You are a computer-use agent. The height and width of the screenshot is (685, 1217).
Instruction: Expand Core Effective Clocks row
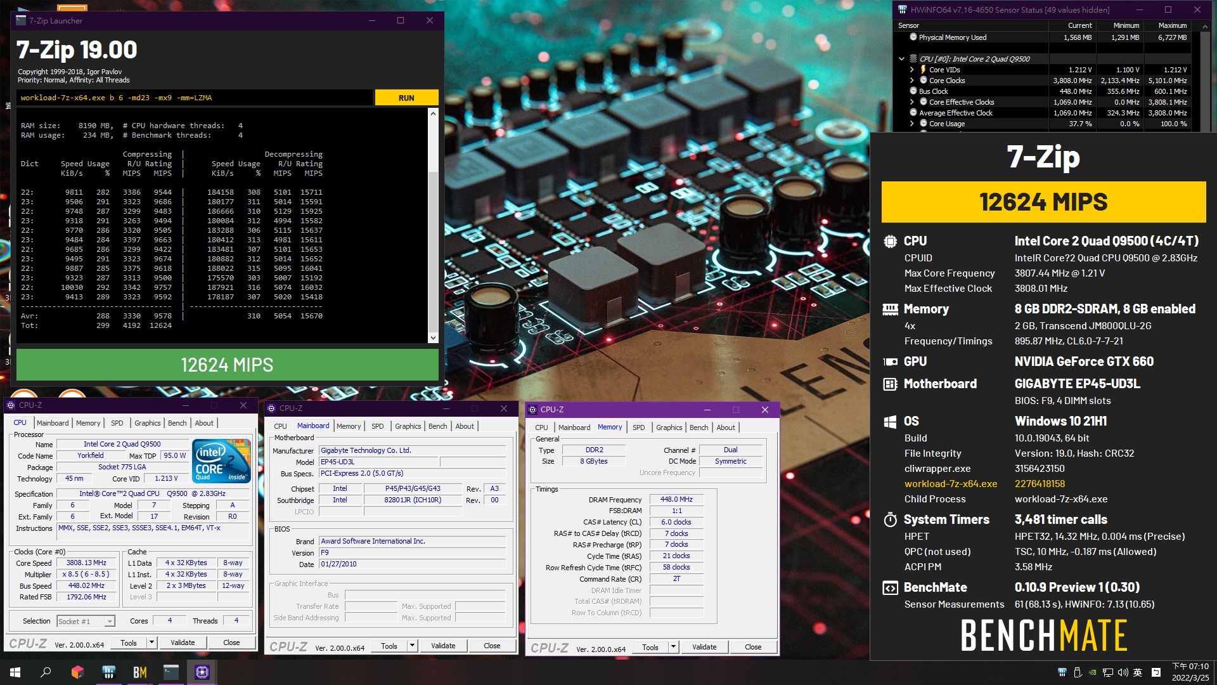(x=912, y=102)
